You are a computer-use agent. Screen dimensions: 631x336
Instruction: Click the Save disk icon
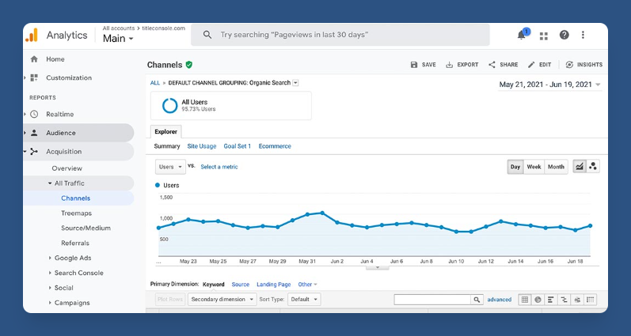(414, 65)
